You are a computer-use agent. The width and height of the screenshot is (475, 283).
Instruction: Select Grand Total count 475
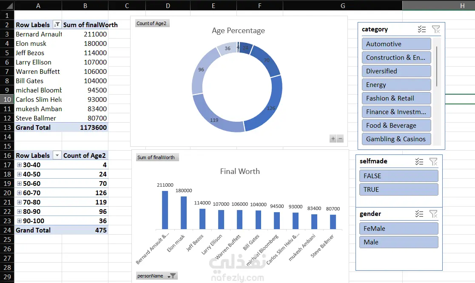click(85, 230)
